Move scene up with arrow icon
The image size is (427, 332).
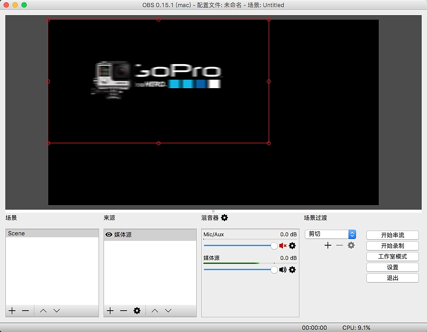click(43, 311)
